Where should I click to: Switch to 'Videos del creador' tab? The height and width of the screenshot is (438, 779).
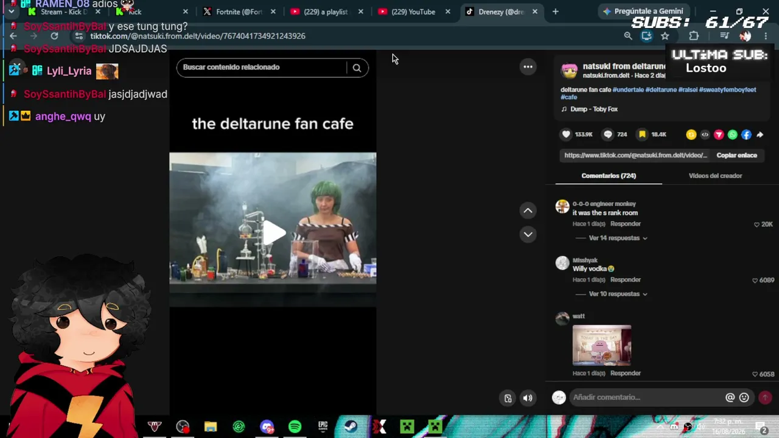click(715, 176)
